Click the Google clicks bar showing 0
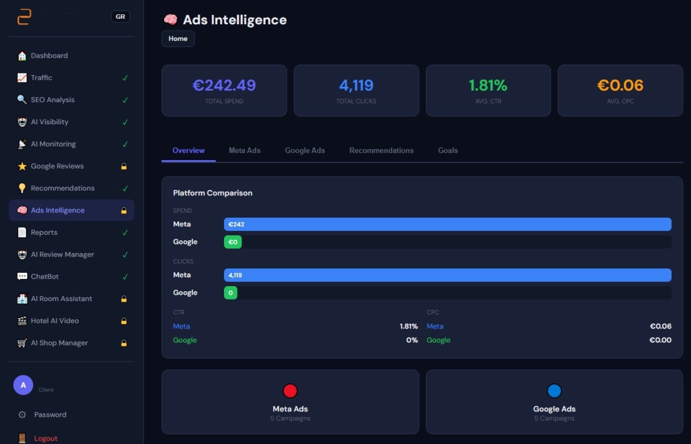 tap(230, 293)
